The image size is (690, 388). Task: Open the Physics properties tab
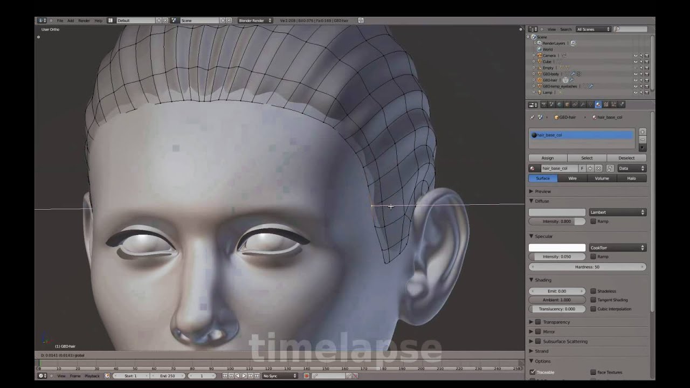click(x=622, y=105)
